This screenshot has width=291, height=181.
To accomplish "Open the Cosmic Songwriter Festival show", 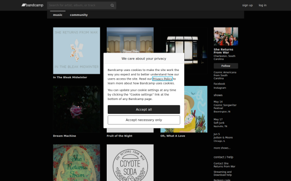I will click(225, 107).
